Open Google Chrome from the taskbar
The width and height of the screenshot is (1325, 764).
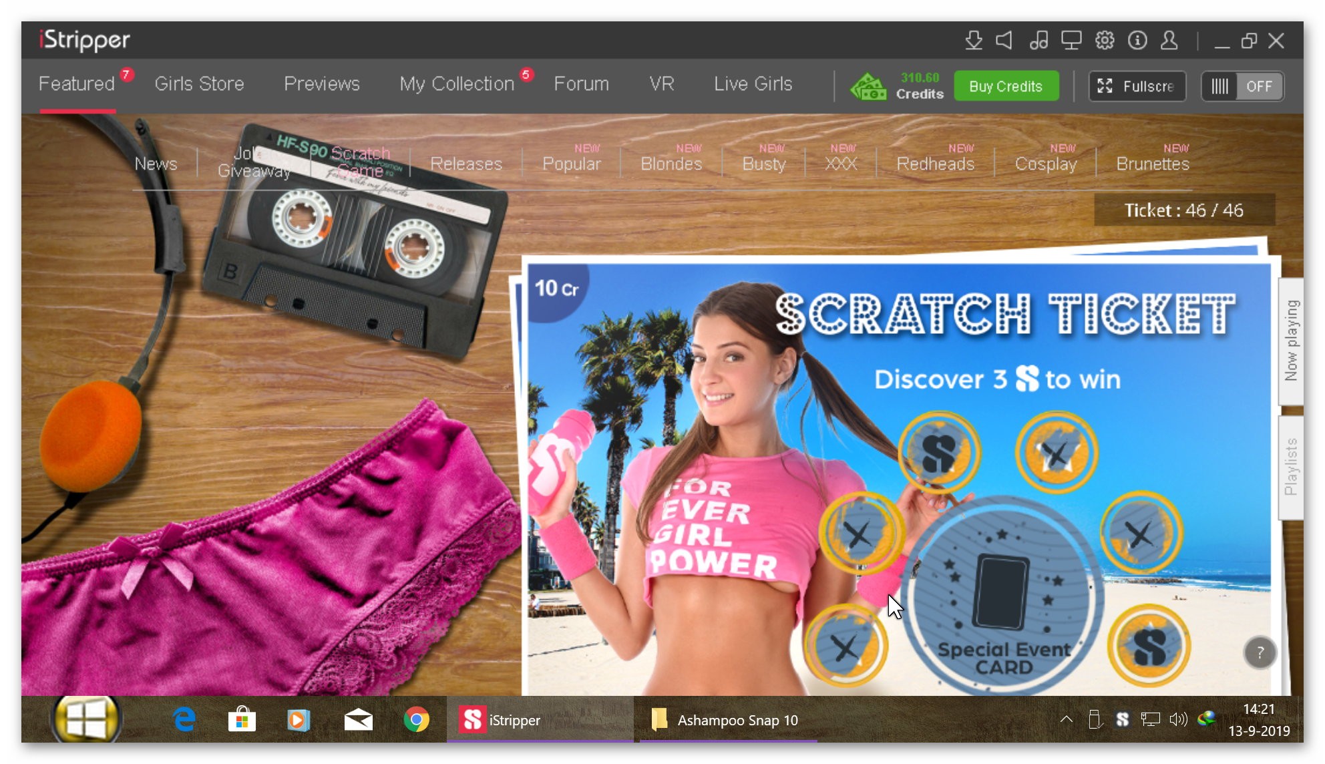[416, 719]
